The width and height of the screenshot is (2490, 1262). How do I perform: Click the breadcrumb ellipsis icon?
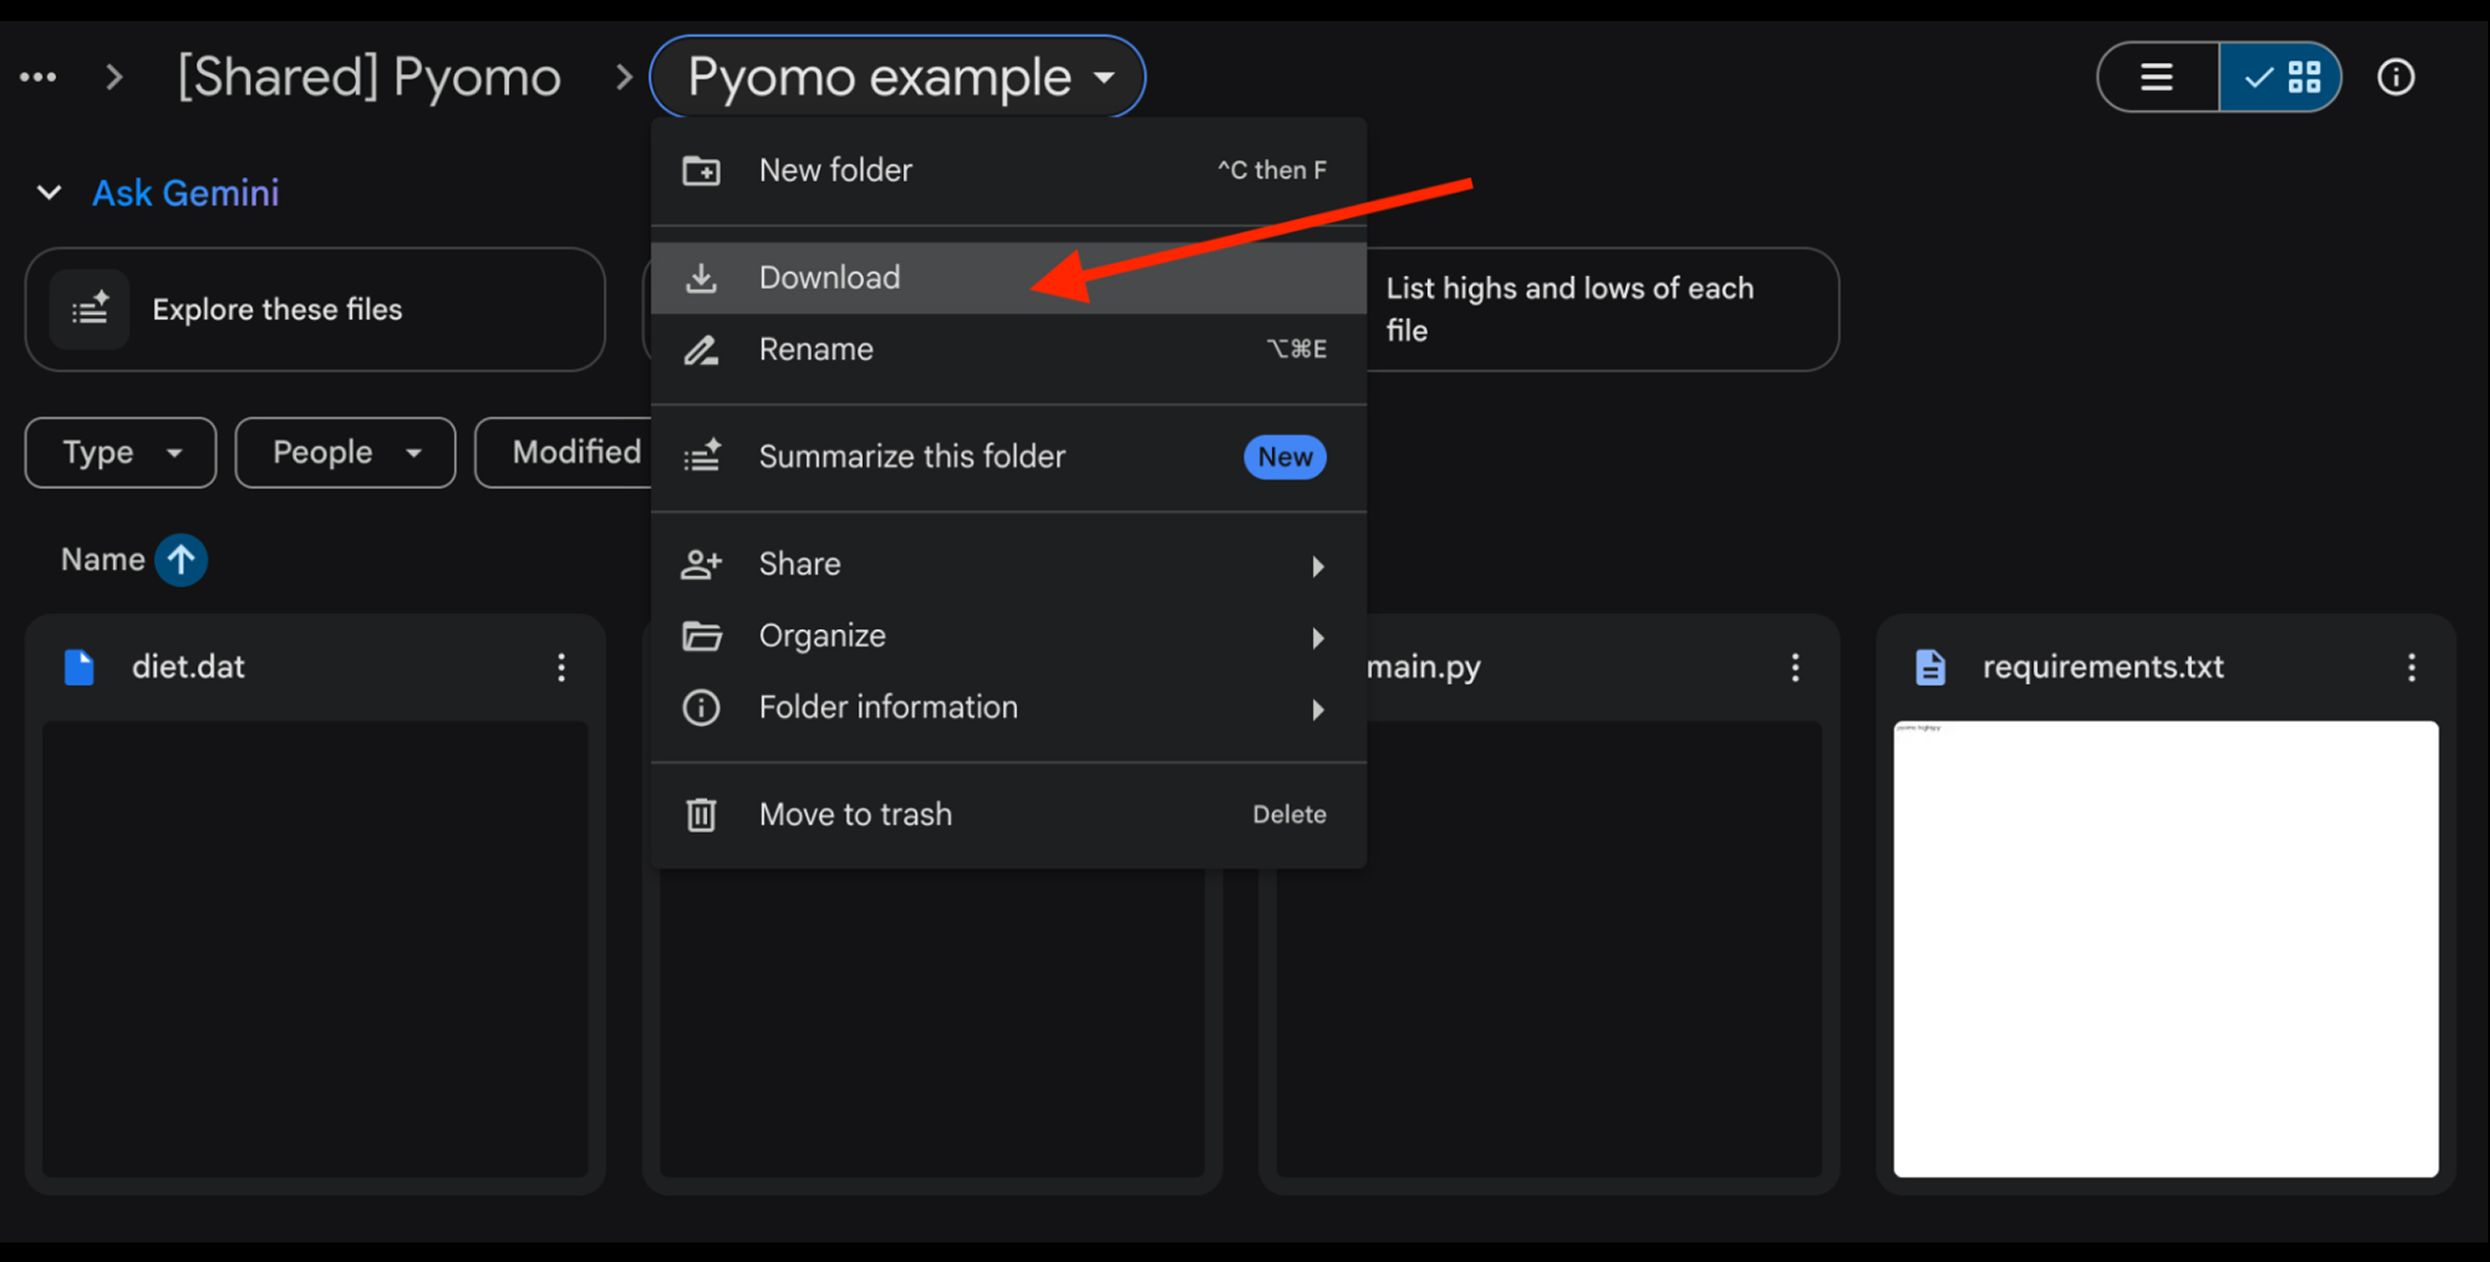point(37,78)
